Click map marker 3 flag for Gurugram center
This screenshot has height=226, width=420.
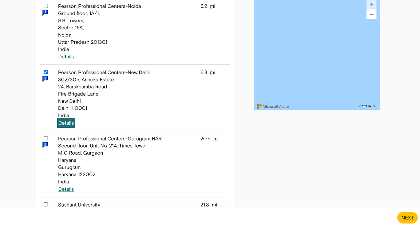click(x=45, y=145)
